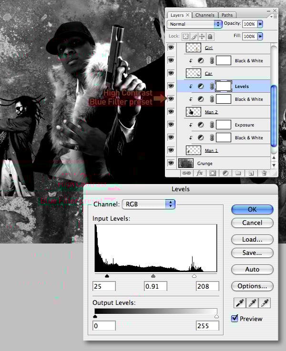The image size is (286, 351).
Task: Click the output level field 255
Action: pos(207,326)
